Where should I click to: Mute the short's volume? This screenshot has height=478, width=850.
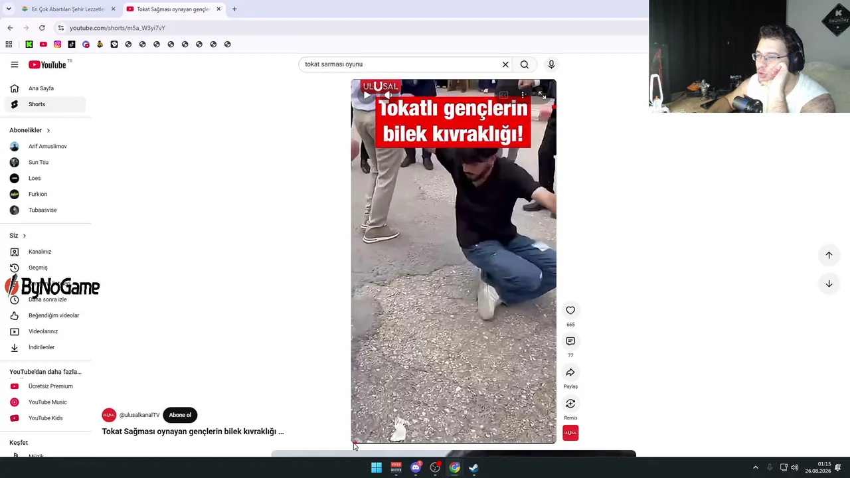(x=389, y=95)
